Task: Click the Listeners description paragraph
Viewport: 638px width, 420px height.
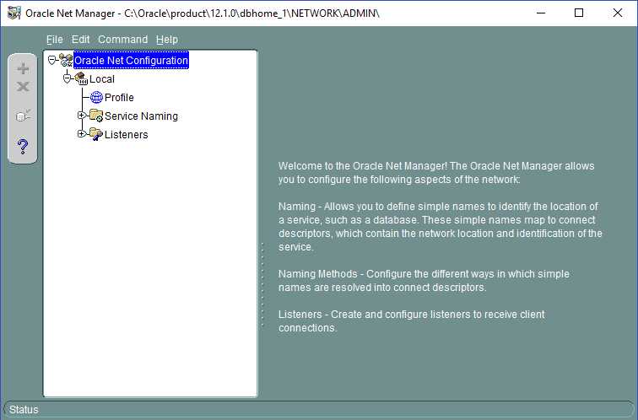Action: coord(411,320)
